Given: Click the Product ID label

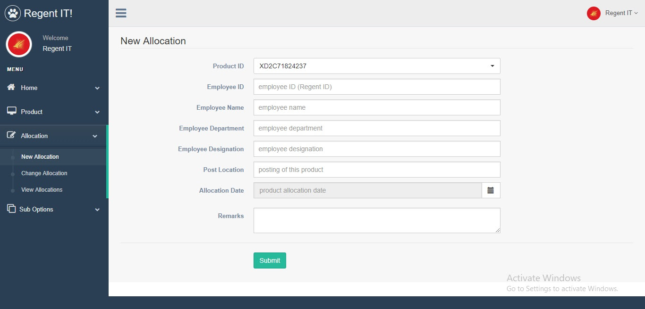Looking at the screenshot, I should pos(229,66).
